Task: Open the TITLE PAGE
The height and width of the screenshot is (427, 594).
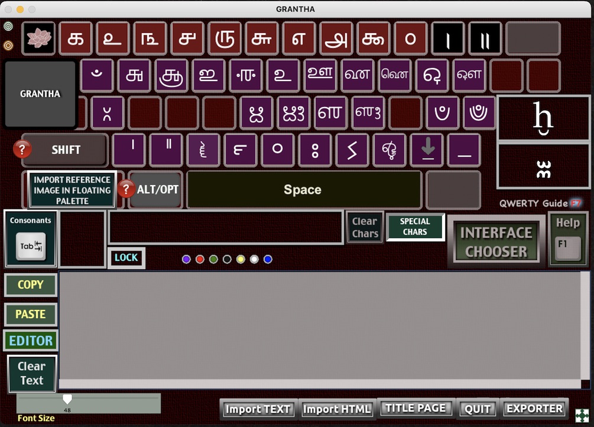Action: [x=415, y=408]
